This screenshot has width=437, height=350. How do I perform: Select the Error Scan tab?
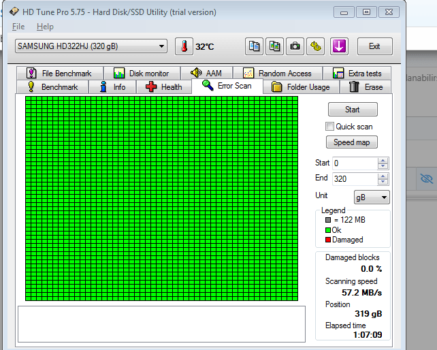pyautogui.click(x=227, y=86)
